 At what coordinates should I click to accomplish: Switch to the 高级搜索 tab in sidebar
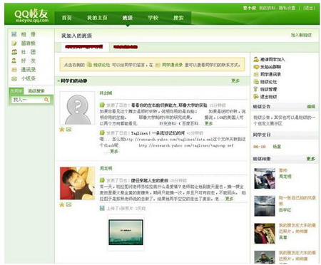click(x=36, y=91)
